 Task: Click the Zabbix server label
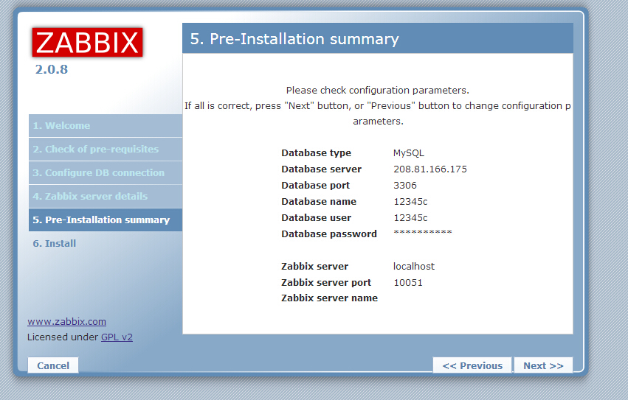coord(314,267)
